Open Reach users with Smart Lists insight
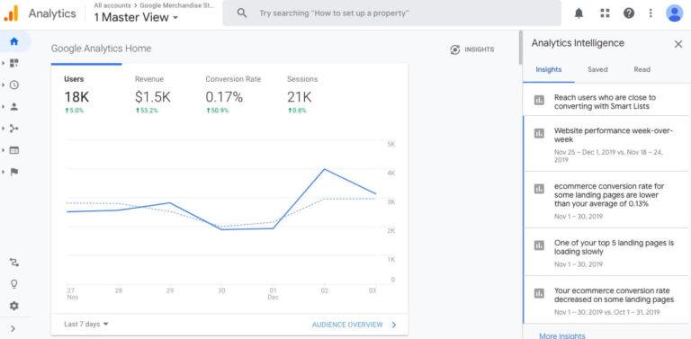Screen dimensions: 691x339 pyautogui.click(x=606, y=101)
